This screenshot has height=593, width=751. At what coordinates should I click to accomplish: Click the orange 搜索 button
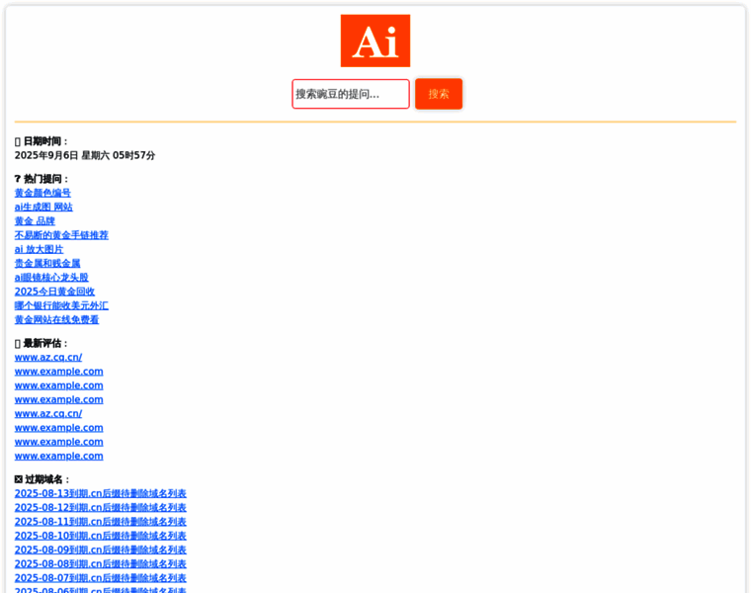(x=439, y=94)
